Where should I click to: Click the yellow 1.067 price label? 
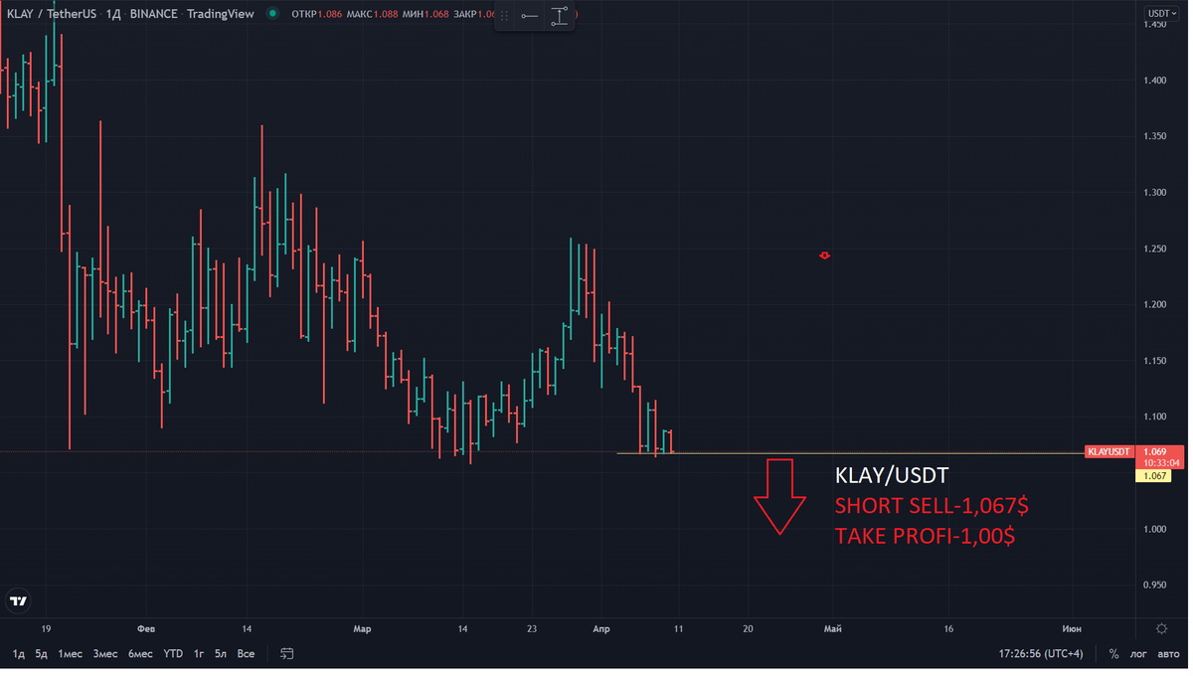tap(1153, 476)
